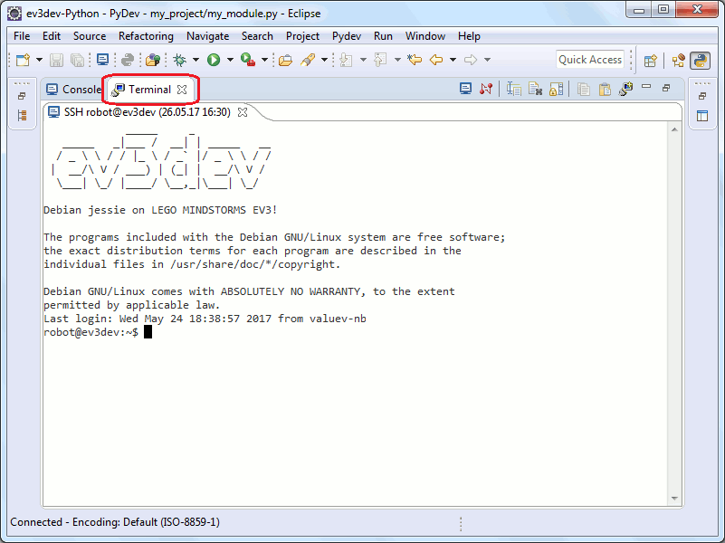Click the Debug bug icon
Image resolution: width=725 pixels, height=543 pixels.
[x=180, y=60]
